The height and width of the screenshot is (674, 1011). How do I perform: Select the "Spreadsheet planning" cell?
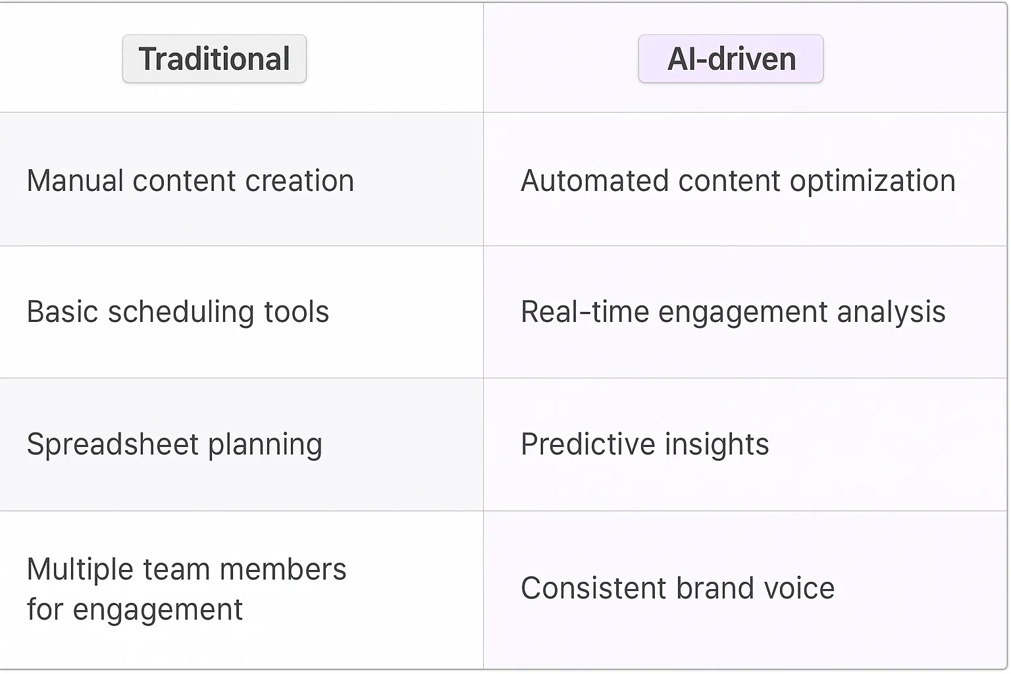tap(174, 444)
